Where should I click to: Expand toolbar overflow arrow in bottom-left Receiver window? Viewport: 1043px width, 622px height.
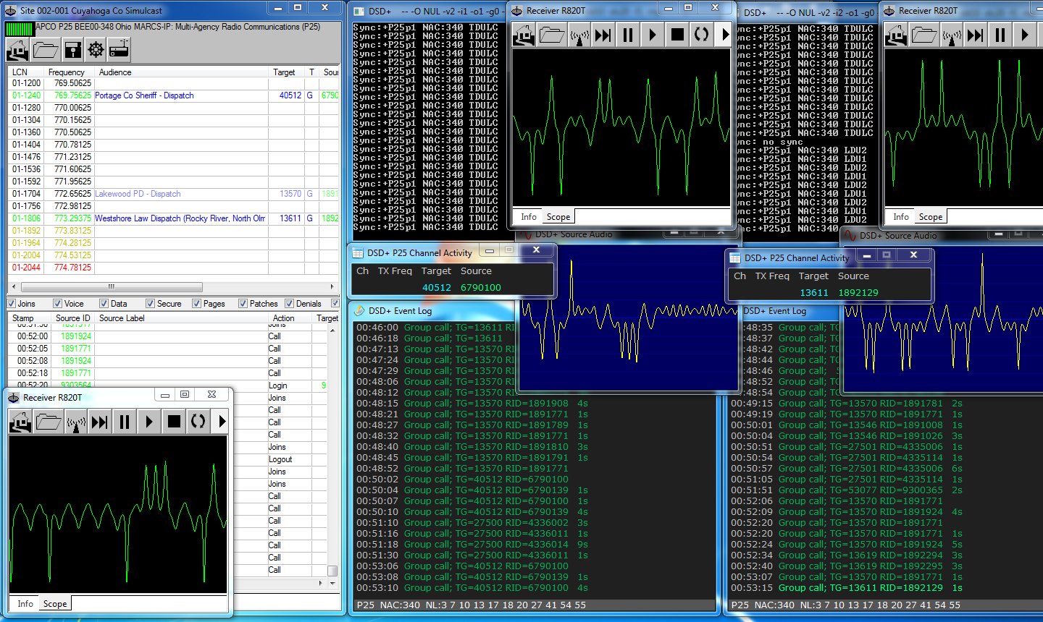(222, 422)
